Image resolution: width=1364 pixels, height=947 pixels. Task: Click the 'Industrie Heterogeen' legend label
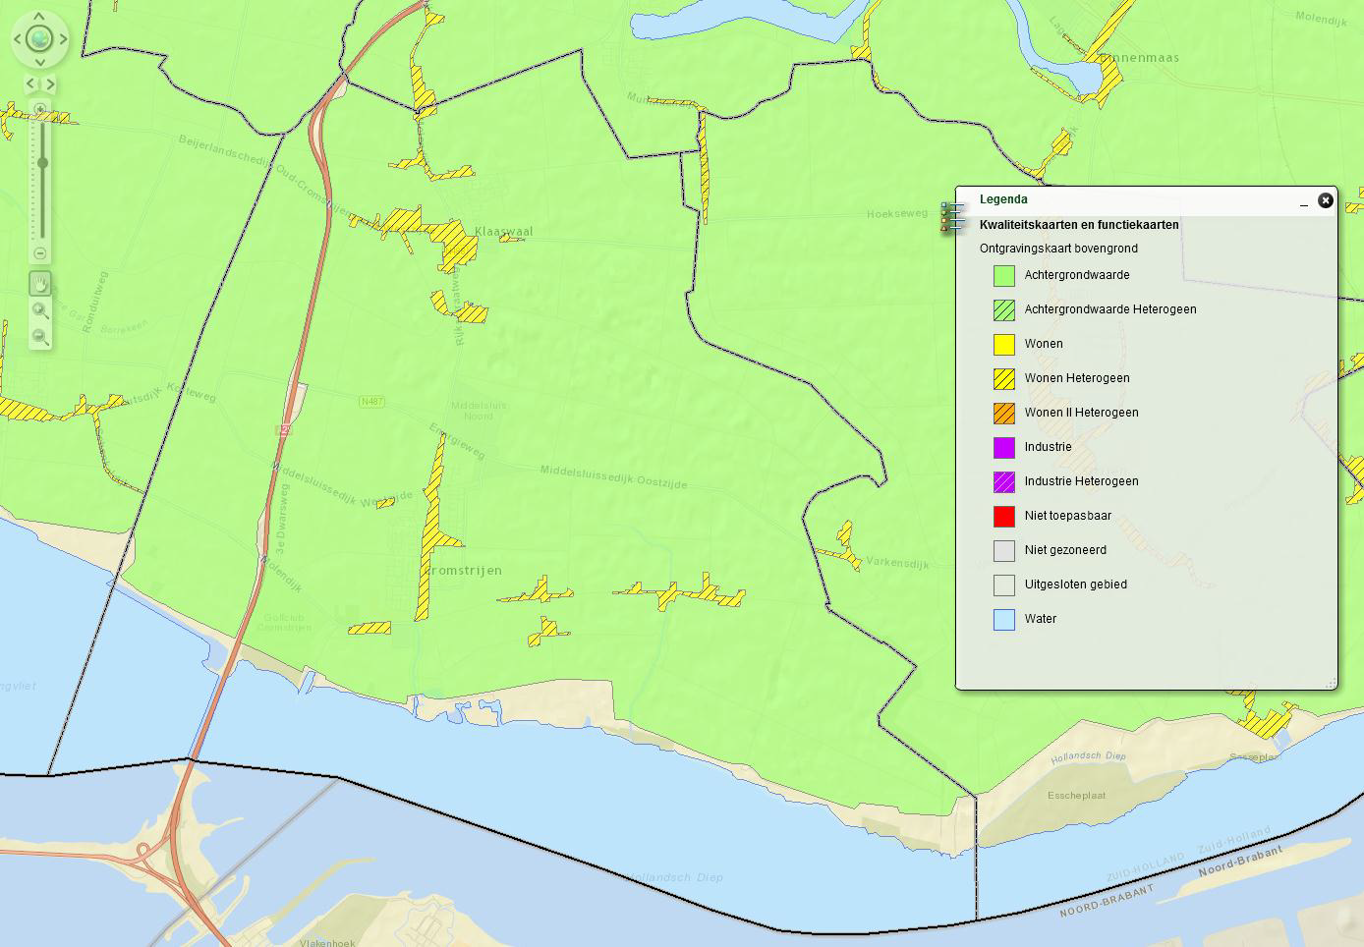[x=1081, y=481]
